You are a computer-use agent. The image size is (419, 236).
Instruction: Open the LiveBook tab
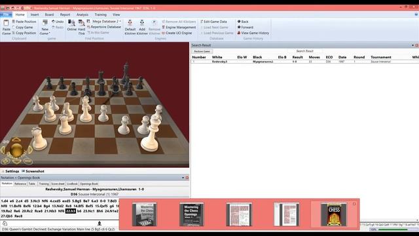(x=72, y=184)
